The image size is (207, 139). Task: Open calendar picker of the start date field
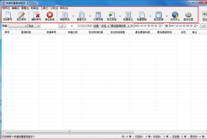(x=160, y=26)
